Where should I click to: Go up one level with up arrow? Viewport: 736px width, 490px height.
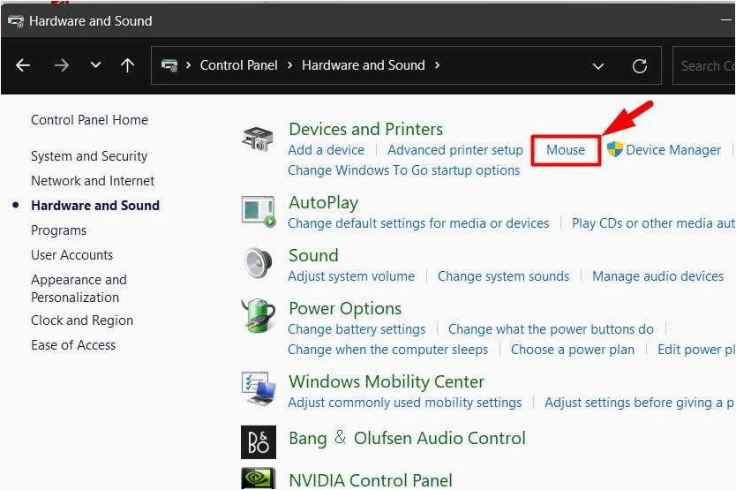pyautogui.click(x=127, y=65)
